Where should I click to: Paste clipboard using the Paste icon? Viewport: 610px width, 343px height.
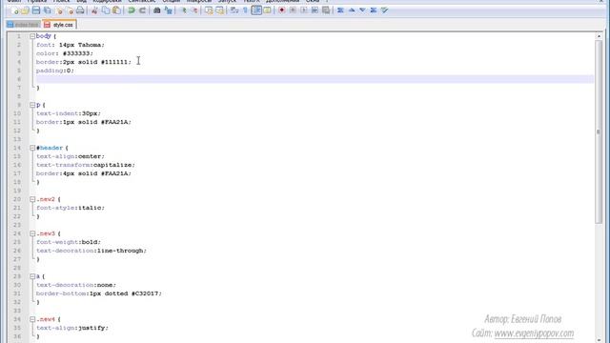click(116, 10)
